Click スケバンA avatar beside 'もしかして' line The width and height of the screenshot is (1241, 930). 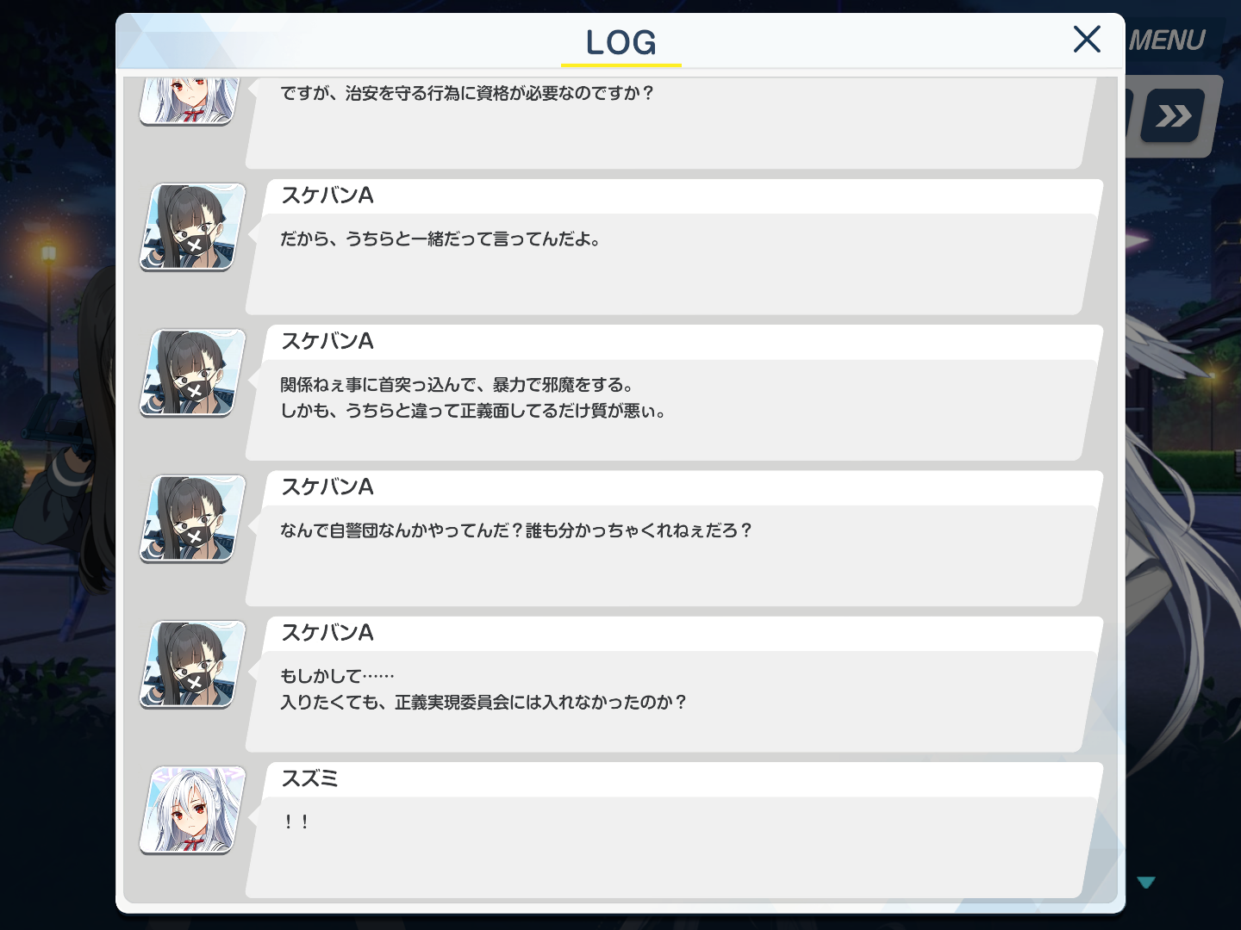tap(193, 664)
